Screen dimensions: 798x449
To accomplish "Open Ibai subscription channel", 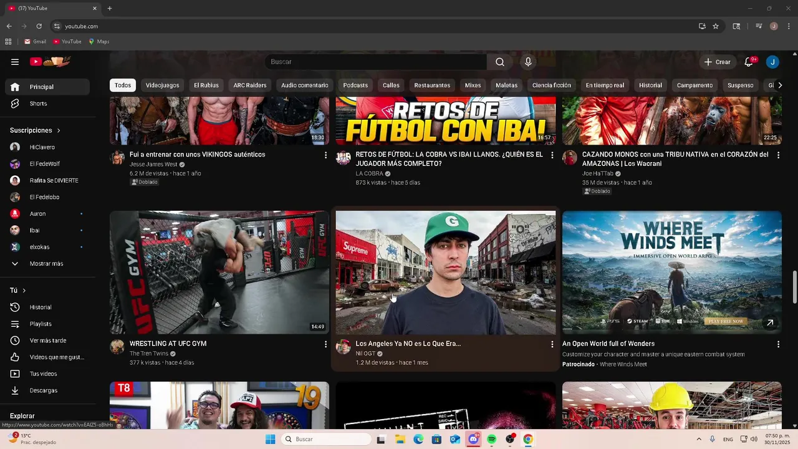I will (x=47, y=230).
